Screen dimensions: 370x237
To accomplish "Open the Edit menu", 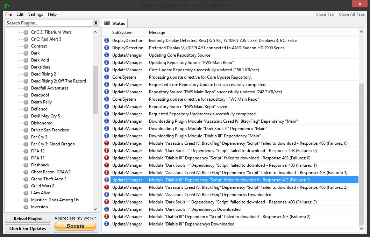I will click(x=20, y=14).
